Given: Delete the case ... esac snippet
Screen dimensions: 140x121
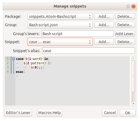Looking at the screenshot, I should coord(125,42).
